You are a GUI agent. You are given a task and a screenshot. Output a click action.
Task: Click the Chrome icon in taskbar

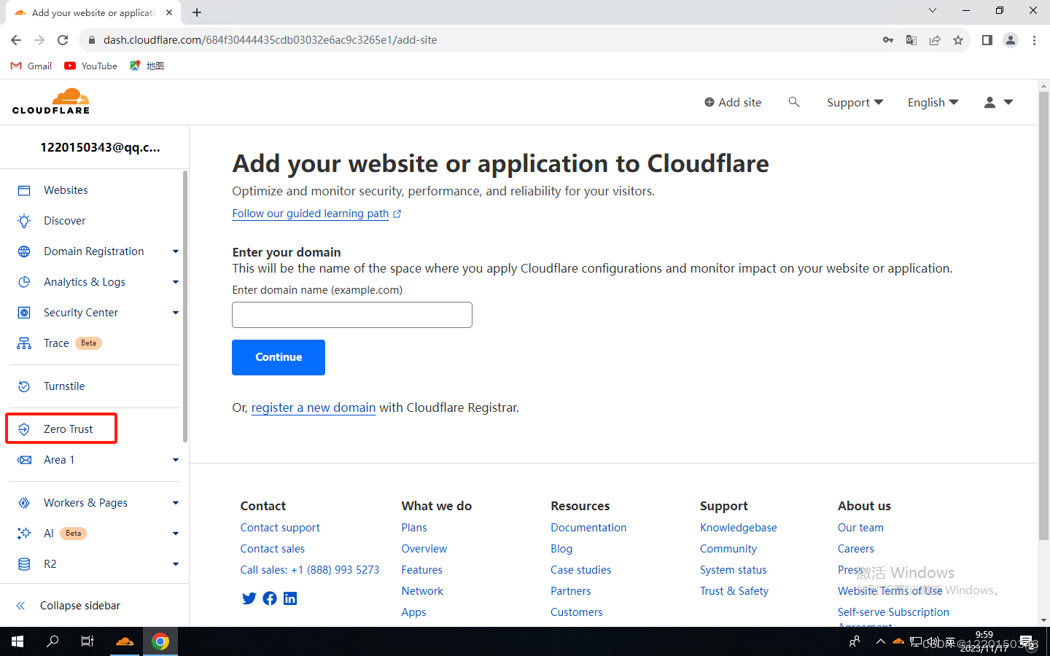pyautogui.click(x=160, y=641)
